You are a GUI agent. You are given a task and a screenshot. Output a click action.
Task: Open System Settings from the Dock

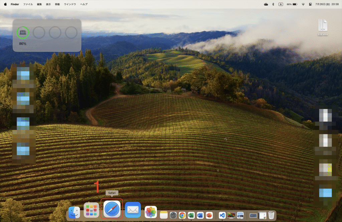173,215
